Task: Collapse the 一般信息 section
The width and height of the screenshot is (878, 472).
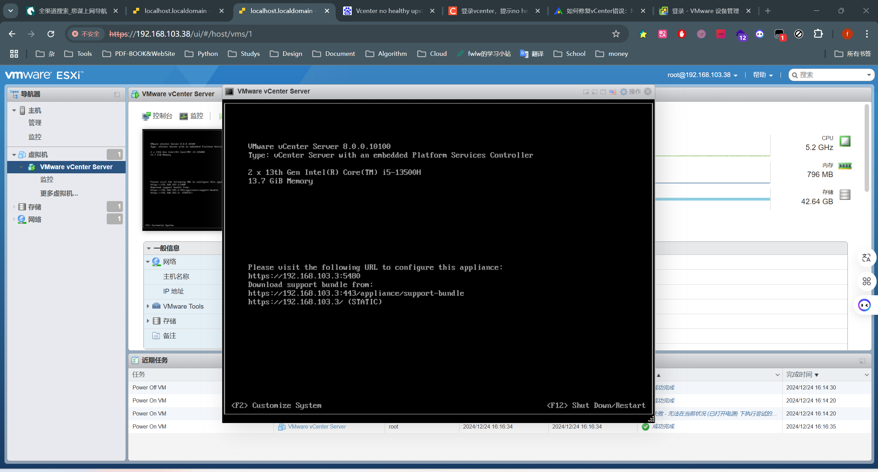Action: point(149,248)
